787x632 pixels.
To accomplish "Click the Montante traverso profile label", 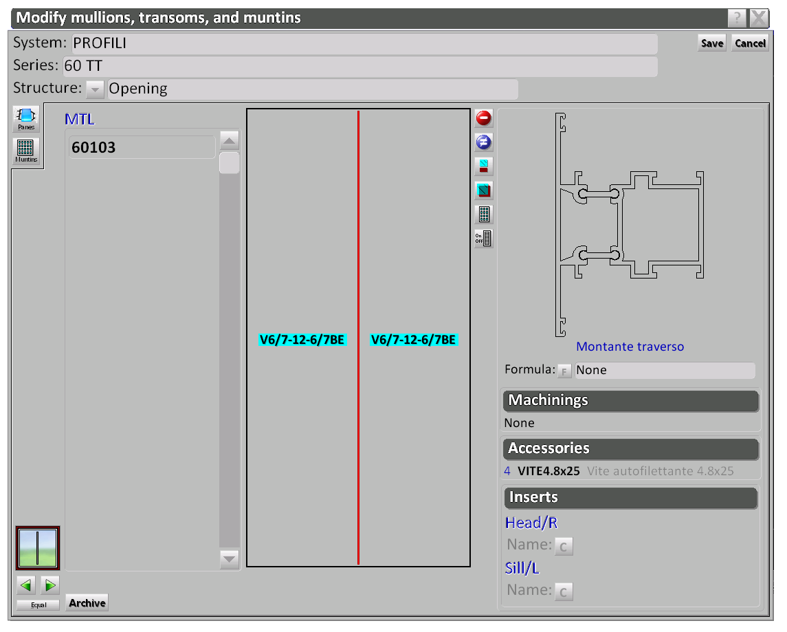I will pos(630,347).
